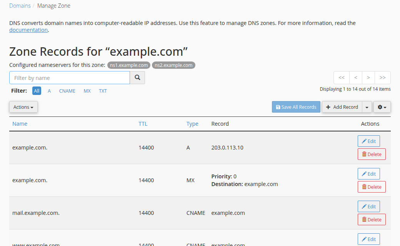Edit the mail.example.com CNAME record

pos(368,206)
